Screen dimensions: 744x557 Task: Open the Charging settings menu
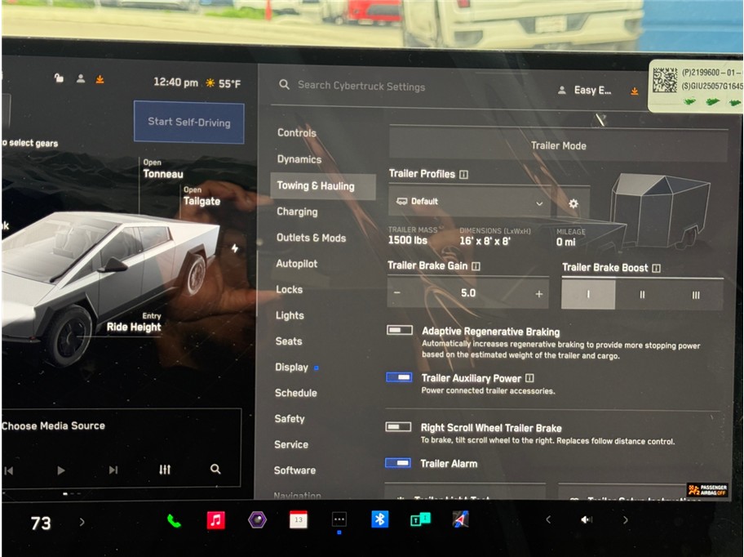point(297,212)
